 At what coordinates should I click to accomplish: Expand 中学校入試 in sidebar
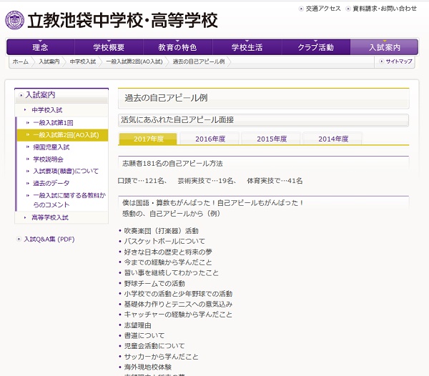[46, 110]
